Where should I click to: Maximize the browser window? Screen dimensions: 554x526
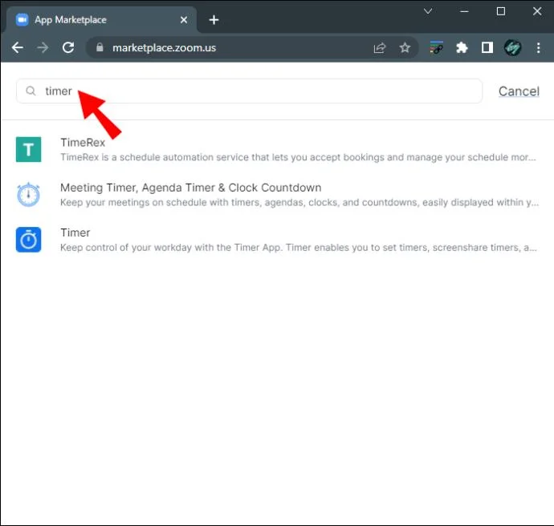coord(501,11)
